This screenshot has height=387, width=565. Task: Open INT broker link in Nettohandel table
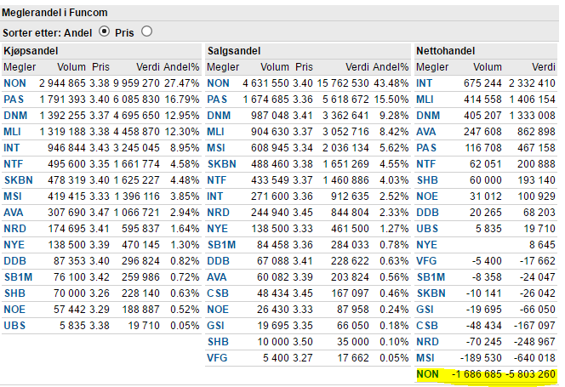coord(424,83)
